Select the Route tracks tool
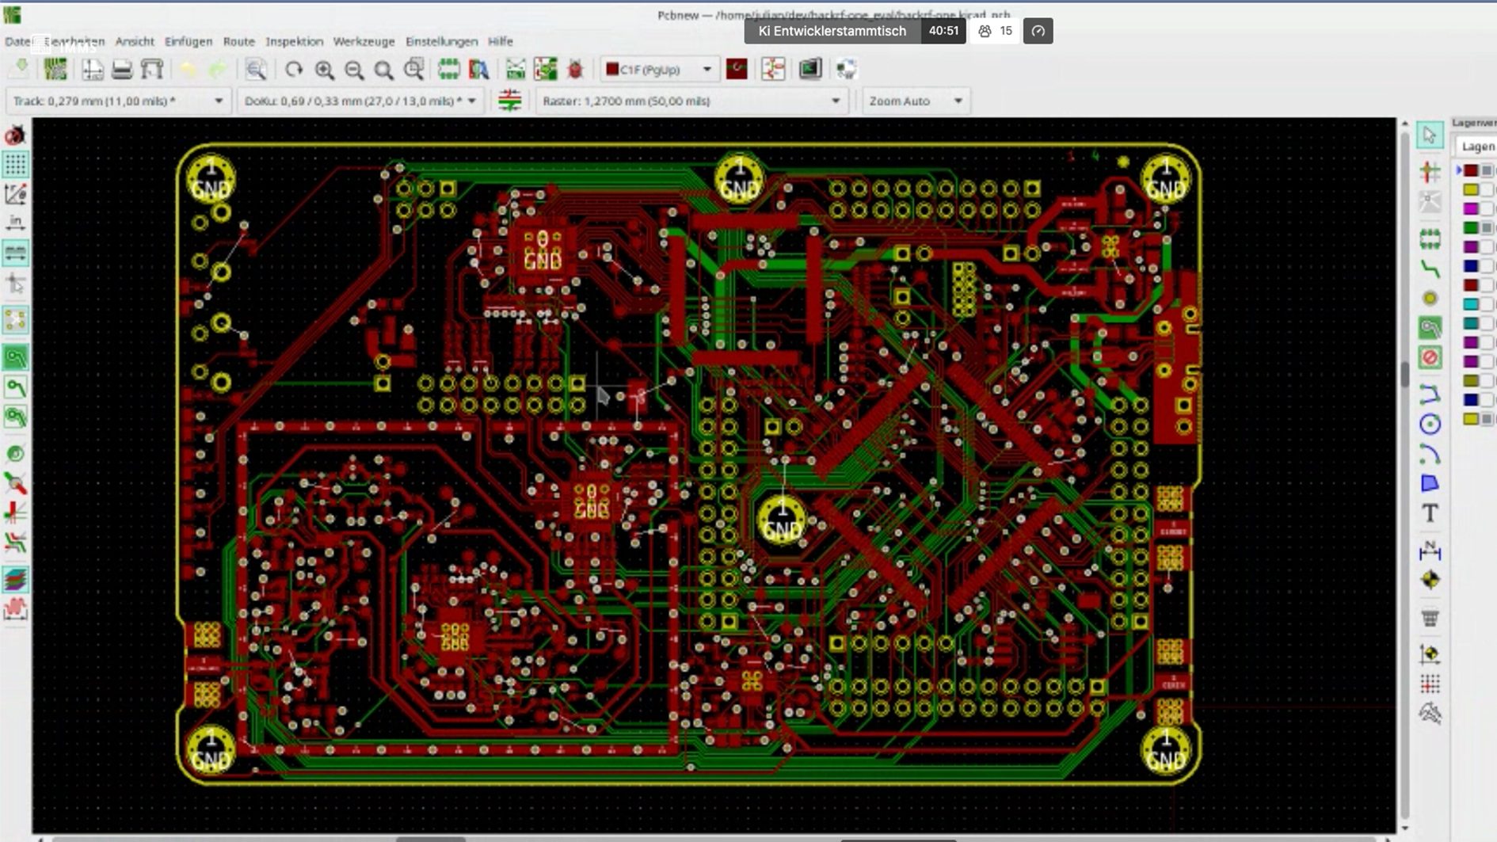 pos(1430,269)
